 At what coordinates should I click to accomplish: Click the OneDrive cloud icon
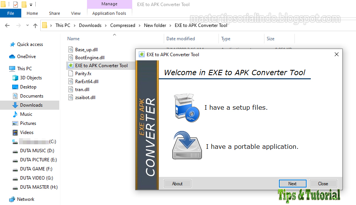click(x=12, y=57)
